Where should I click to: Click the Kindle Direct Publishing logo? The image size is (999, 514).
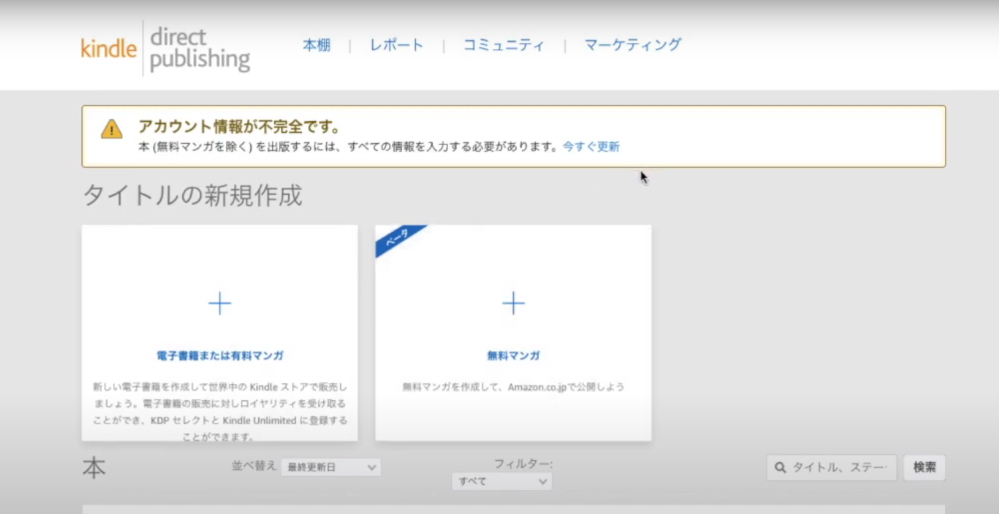165,49
